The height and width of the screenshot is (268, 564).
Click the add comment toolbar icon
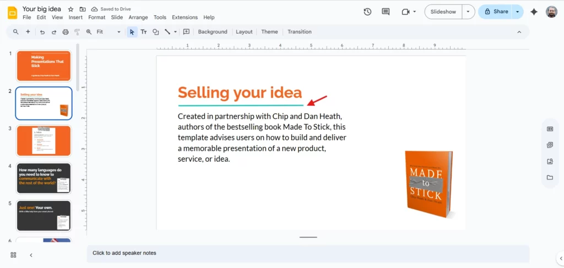[x=186, y=31]
